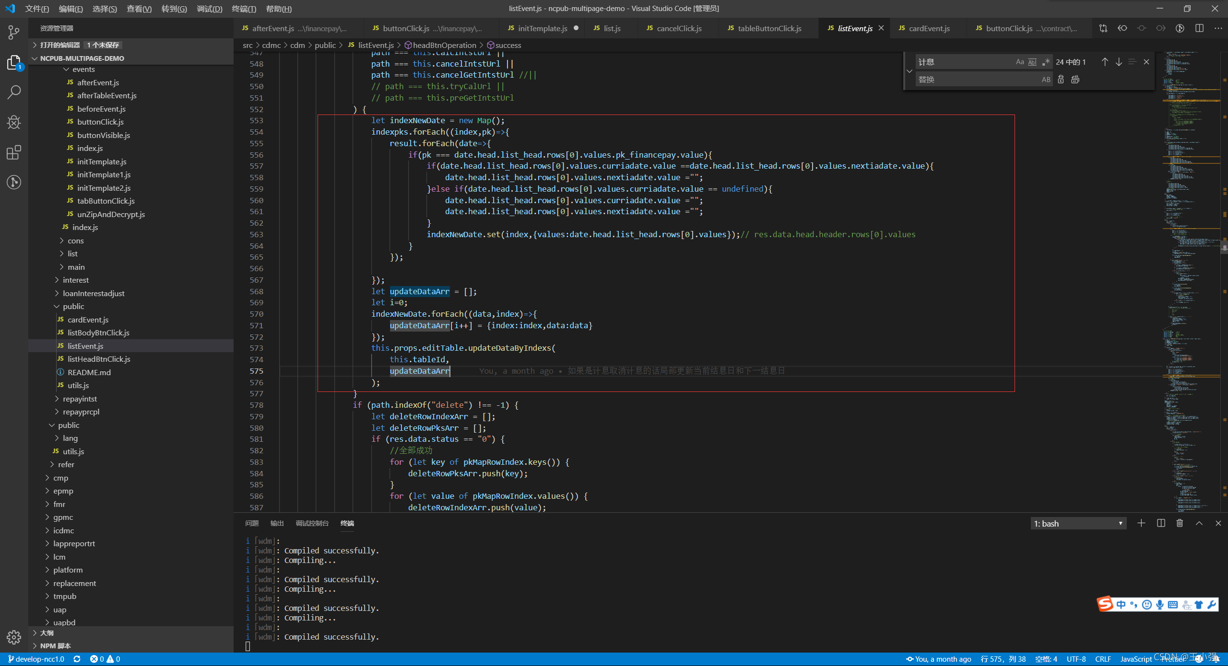Open the 终端(T) menu

tap(244, 9)
